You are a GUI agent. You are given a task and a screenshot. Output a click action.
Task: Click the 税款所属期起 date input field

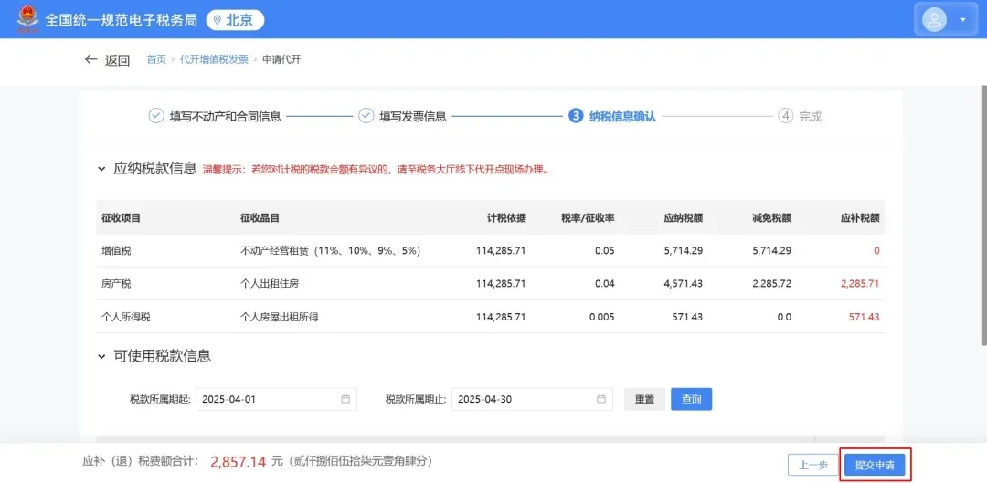pos(270,399)
